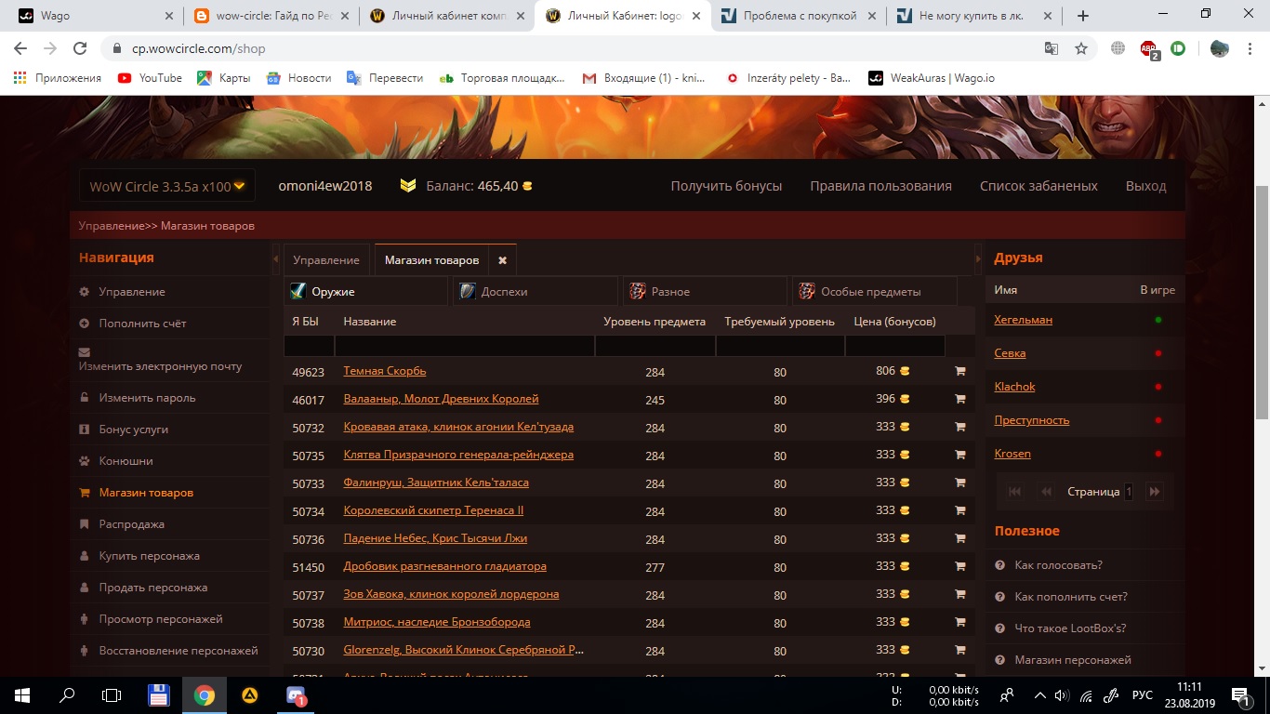Click cart icon for Дробовик разгневанного гладиатора
The image size is (1270, 714).
pyautogui.click(x=959, y=566)
